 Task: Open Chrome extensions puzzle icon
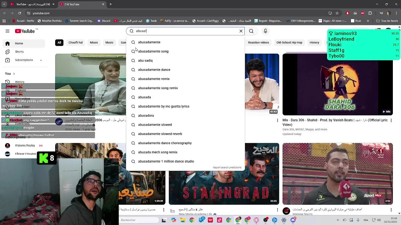tap(370, 13)
